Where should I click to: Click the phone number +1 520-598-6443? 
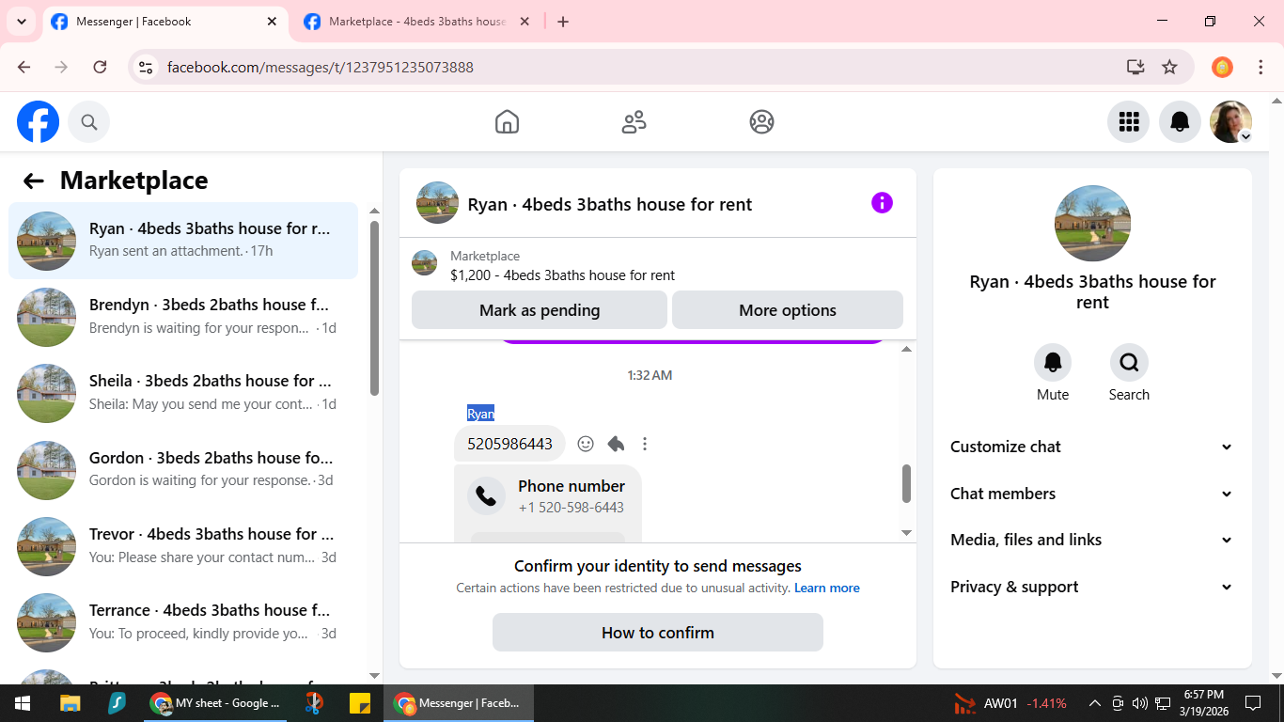tap(572, 508)
